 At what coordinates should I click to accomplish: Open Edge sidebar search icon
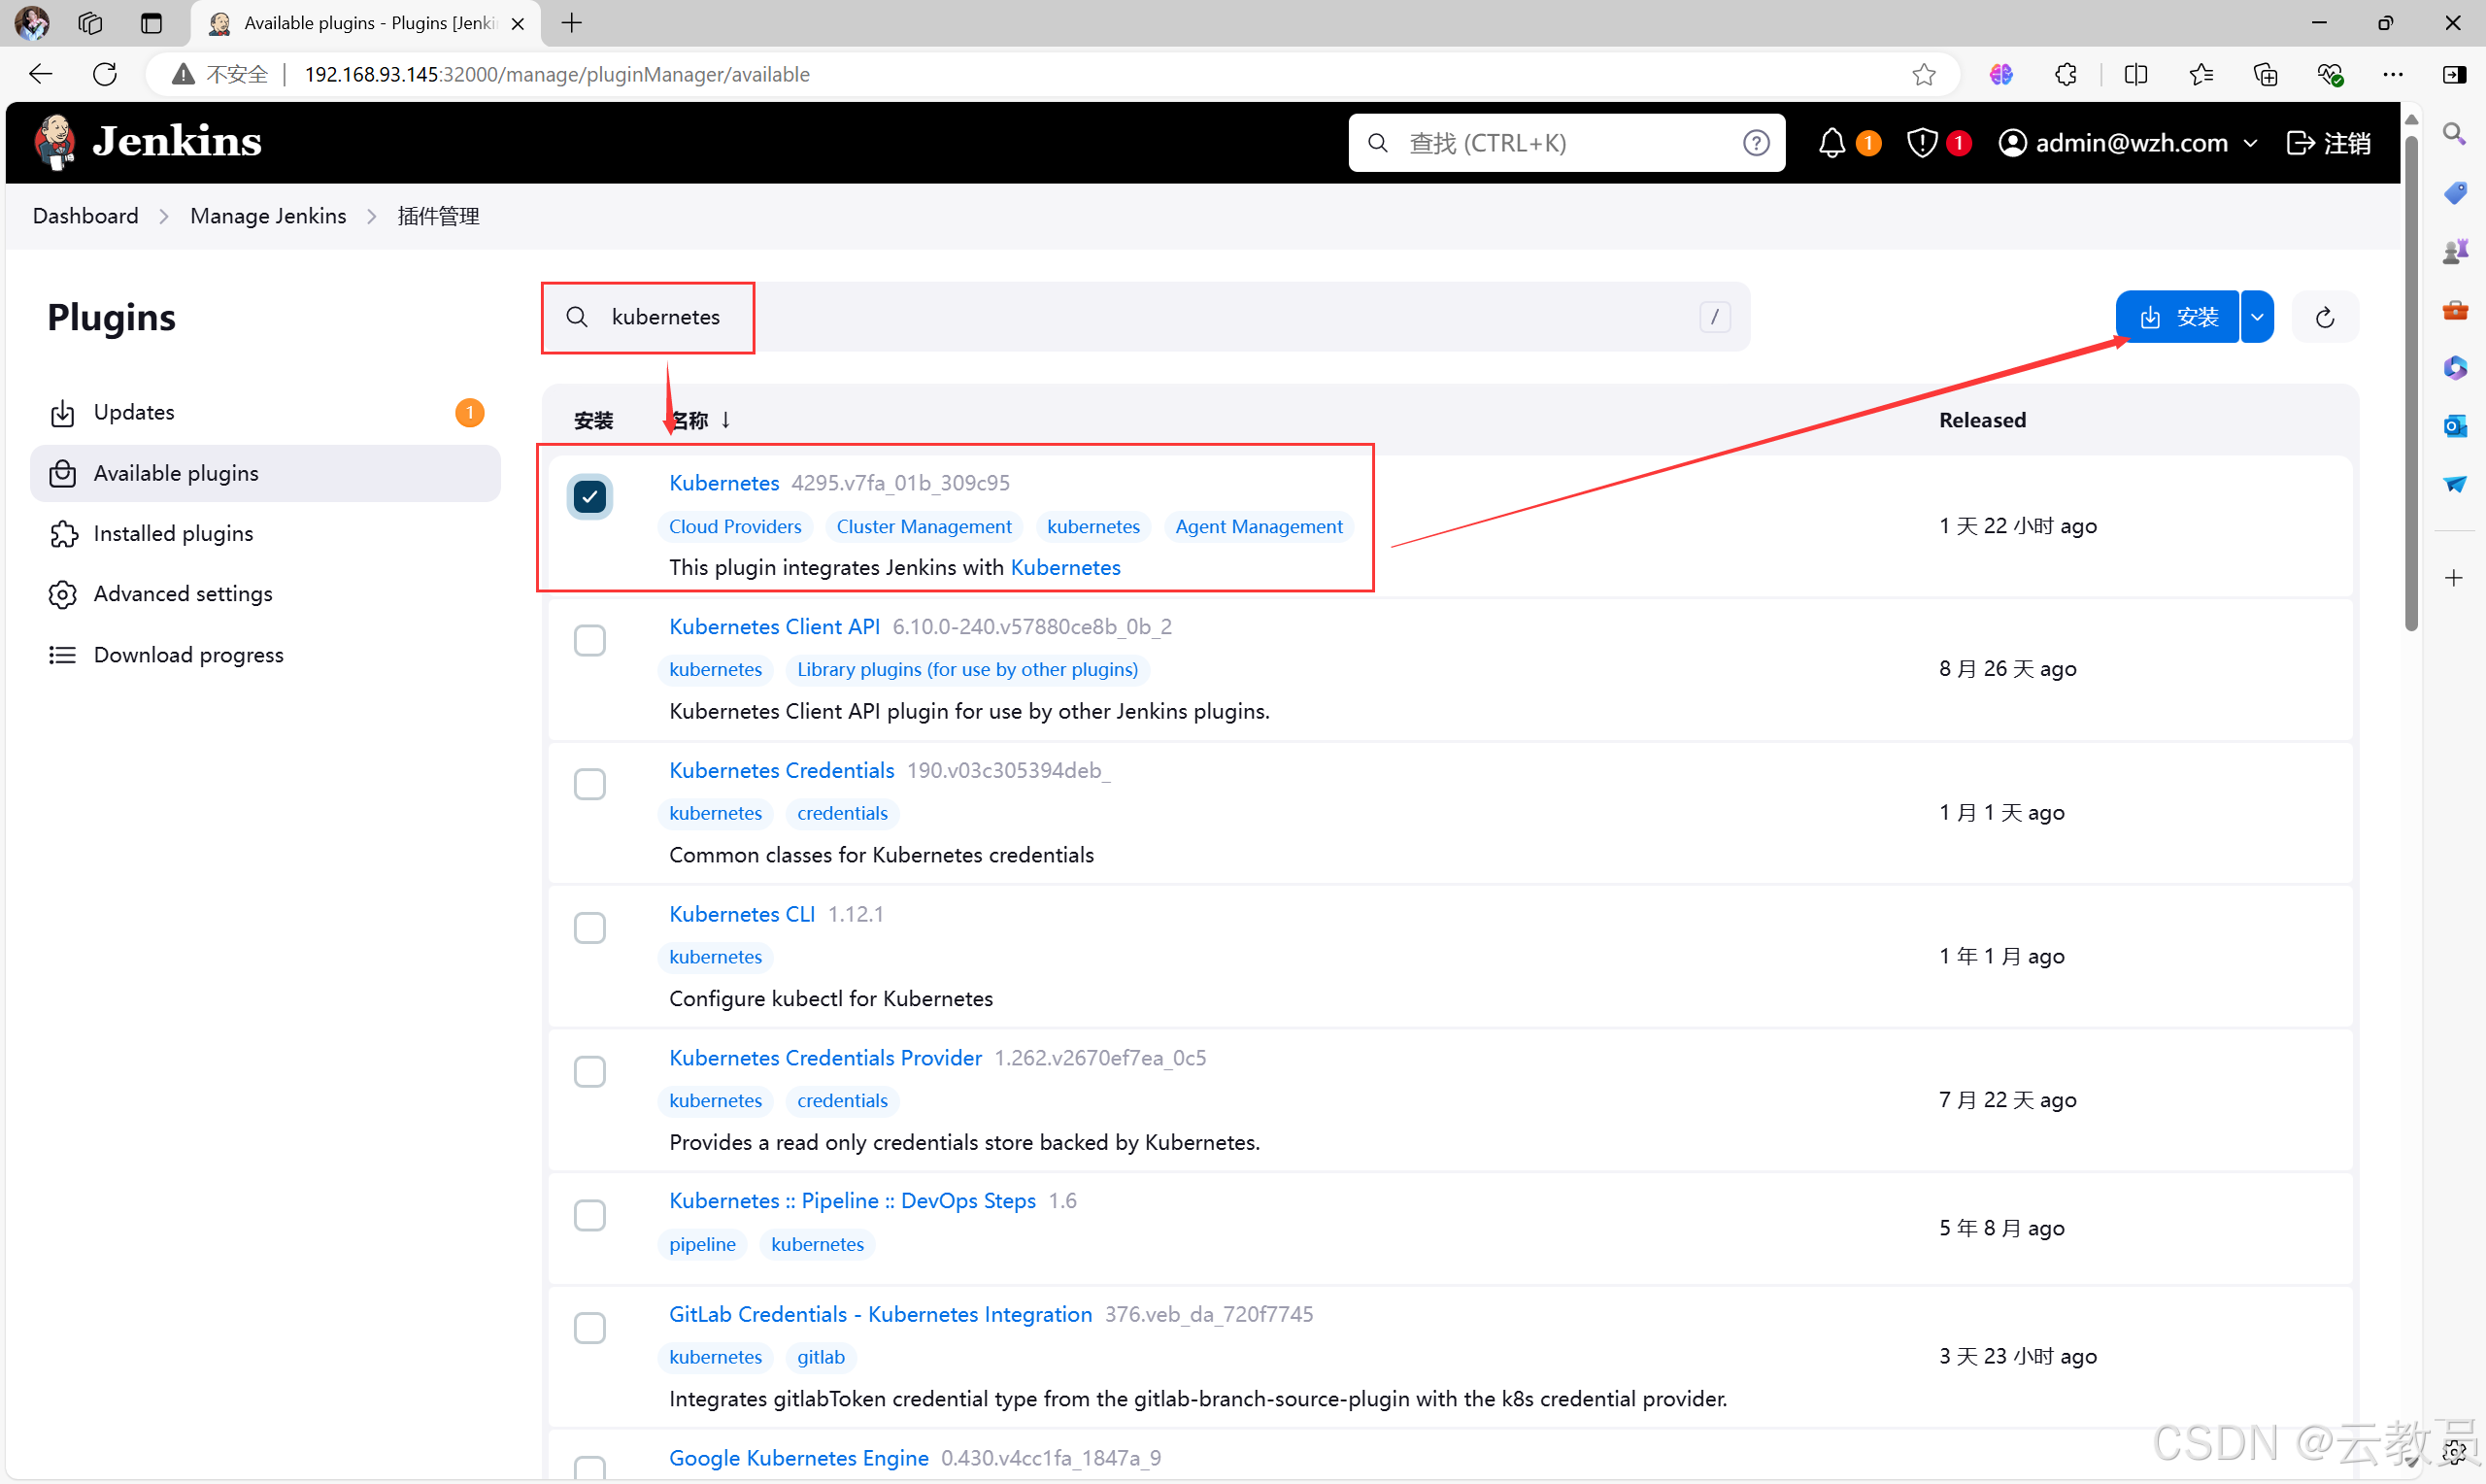tap(2454, 133)
